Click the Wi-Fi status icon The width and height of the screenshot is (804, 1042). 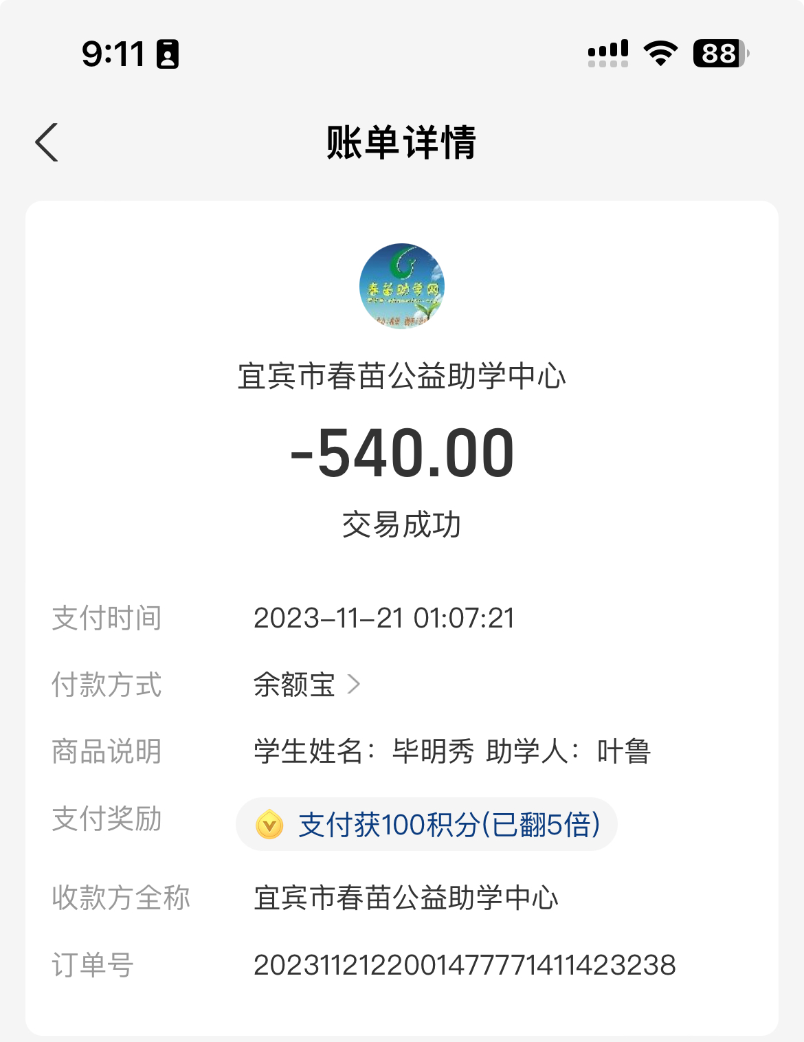[x=660, y=53]
